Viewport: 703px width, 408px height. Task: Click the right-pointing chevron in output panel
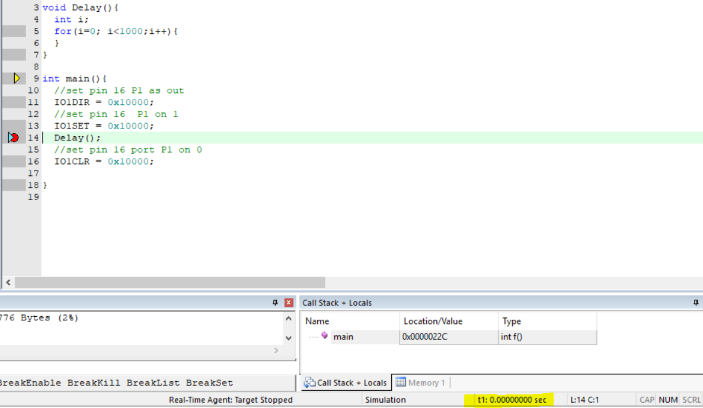[x=276, y=350]
